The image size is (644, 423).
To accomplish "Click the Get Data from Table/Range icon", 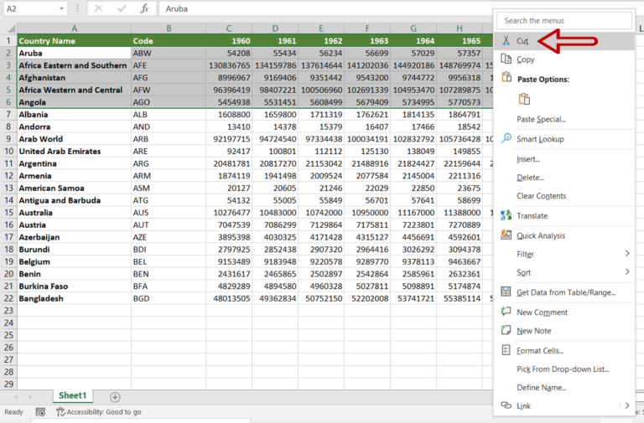I will 506,291.
